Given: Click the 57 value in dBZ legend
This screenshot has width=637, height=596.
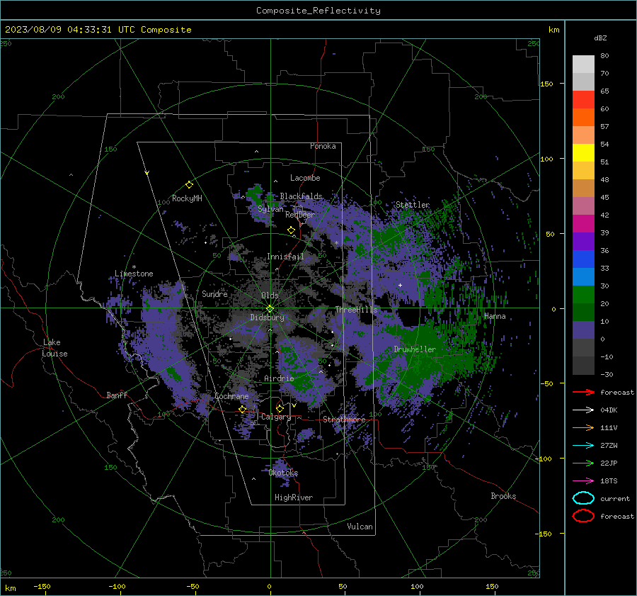Looking at the screenshot, I should point(604,127).
